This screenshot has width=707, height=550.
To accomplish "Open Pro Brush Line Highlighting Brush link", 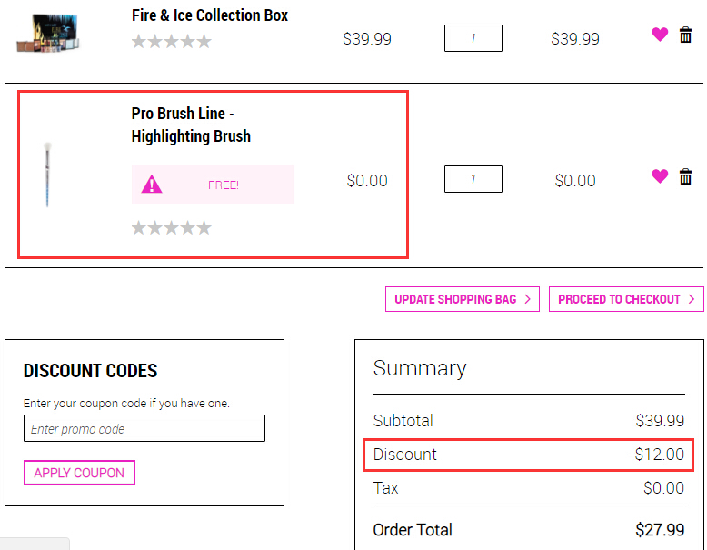I will [191, 125].
